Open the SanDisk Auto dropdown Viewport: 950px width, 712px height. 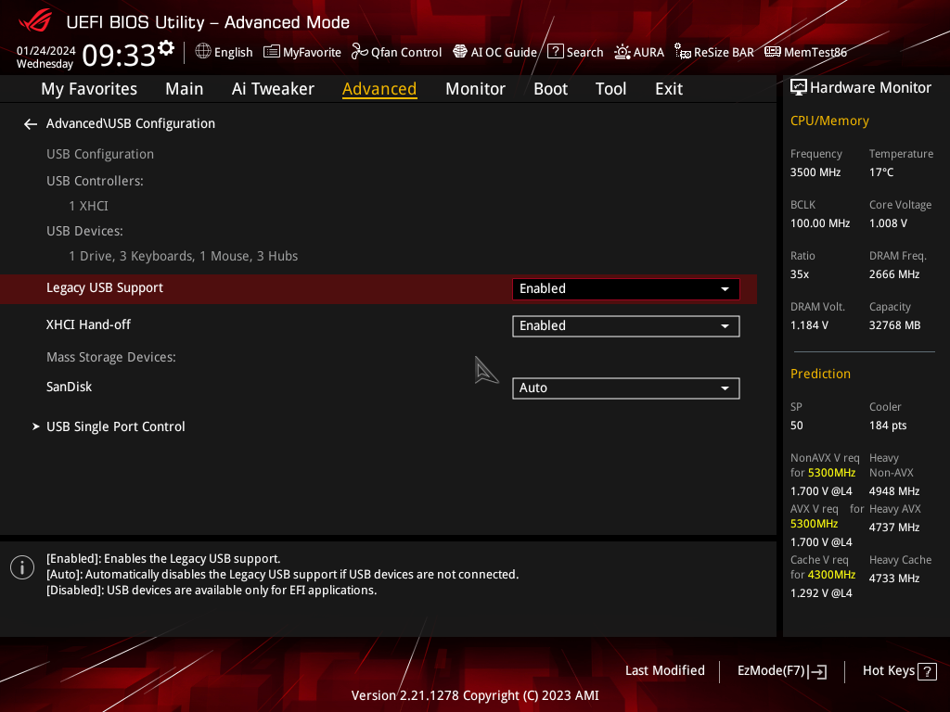pyautogui.click(x=625, y=388)
